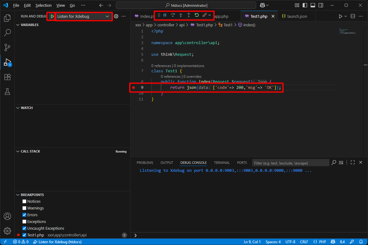Viewport: 368px width, 245px height.
Task: Expand the disconnect options chevron
Action: (x=210, y=15)
